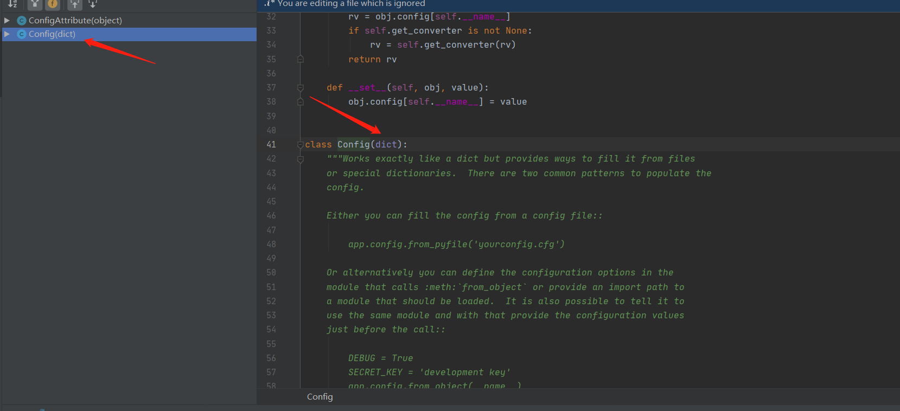Viewport: 900px width, 411px height.
Task: Collapse the fold marker at line 35
Action: [x=301, y=59]
